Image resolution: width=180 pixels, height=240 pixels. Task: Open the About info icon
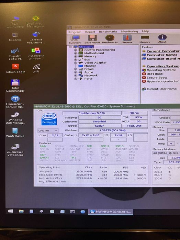coord(162,39)
